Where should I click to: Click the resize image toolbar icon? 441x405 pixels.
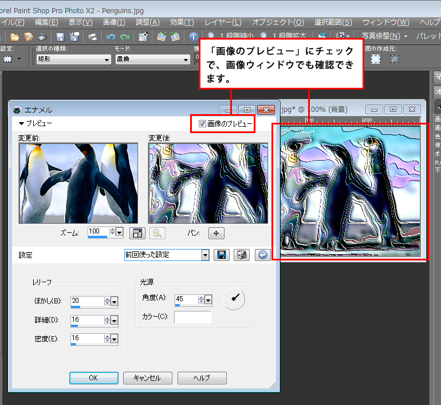(x=143, y=37)
